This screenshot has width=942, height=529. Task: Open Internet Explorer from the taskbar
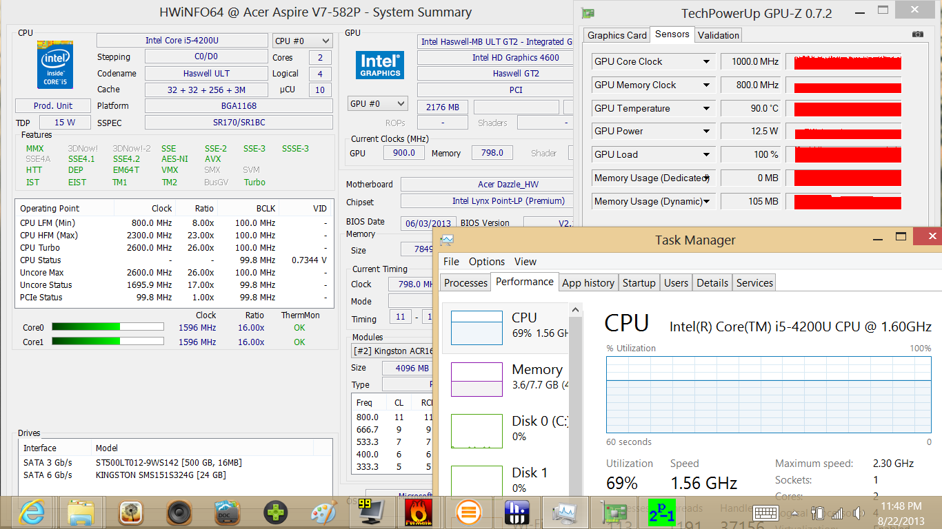(x=32, y=512)
